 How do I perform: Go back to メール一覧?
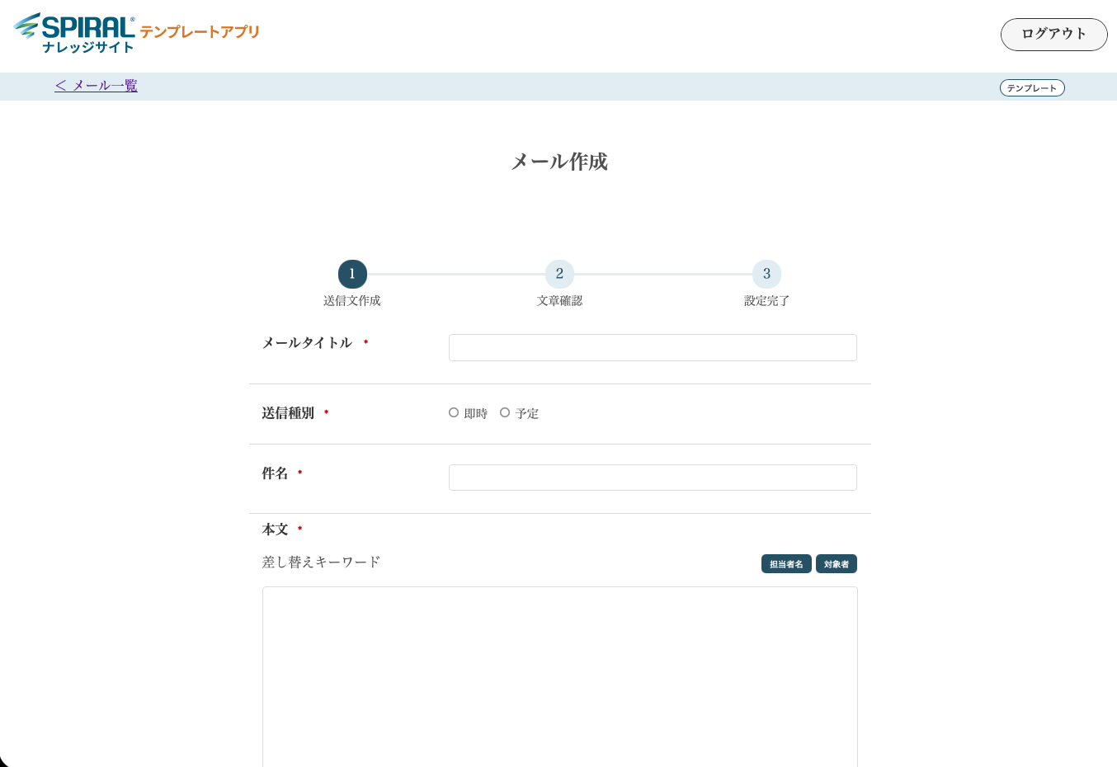(97, 86)
